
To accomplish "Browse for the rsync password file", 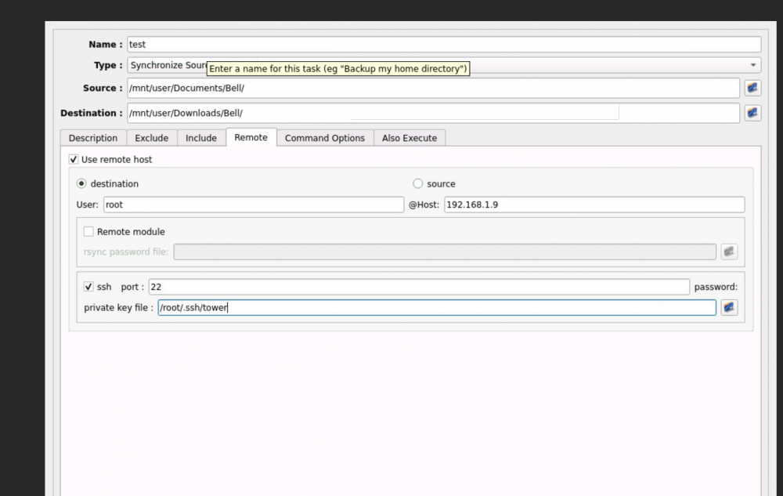I will [729, 252].
